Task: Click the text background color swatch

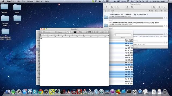Action: [78, 32]
